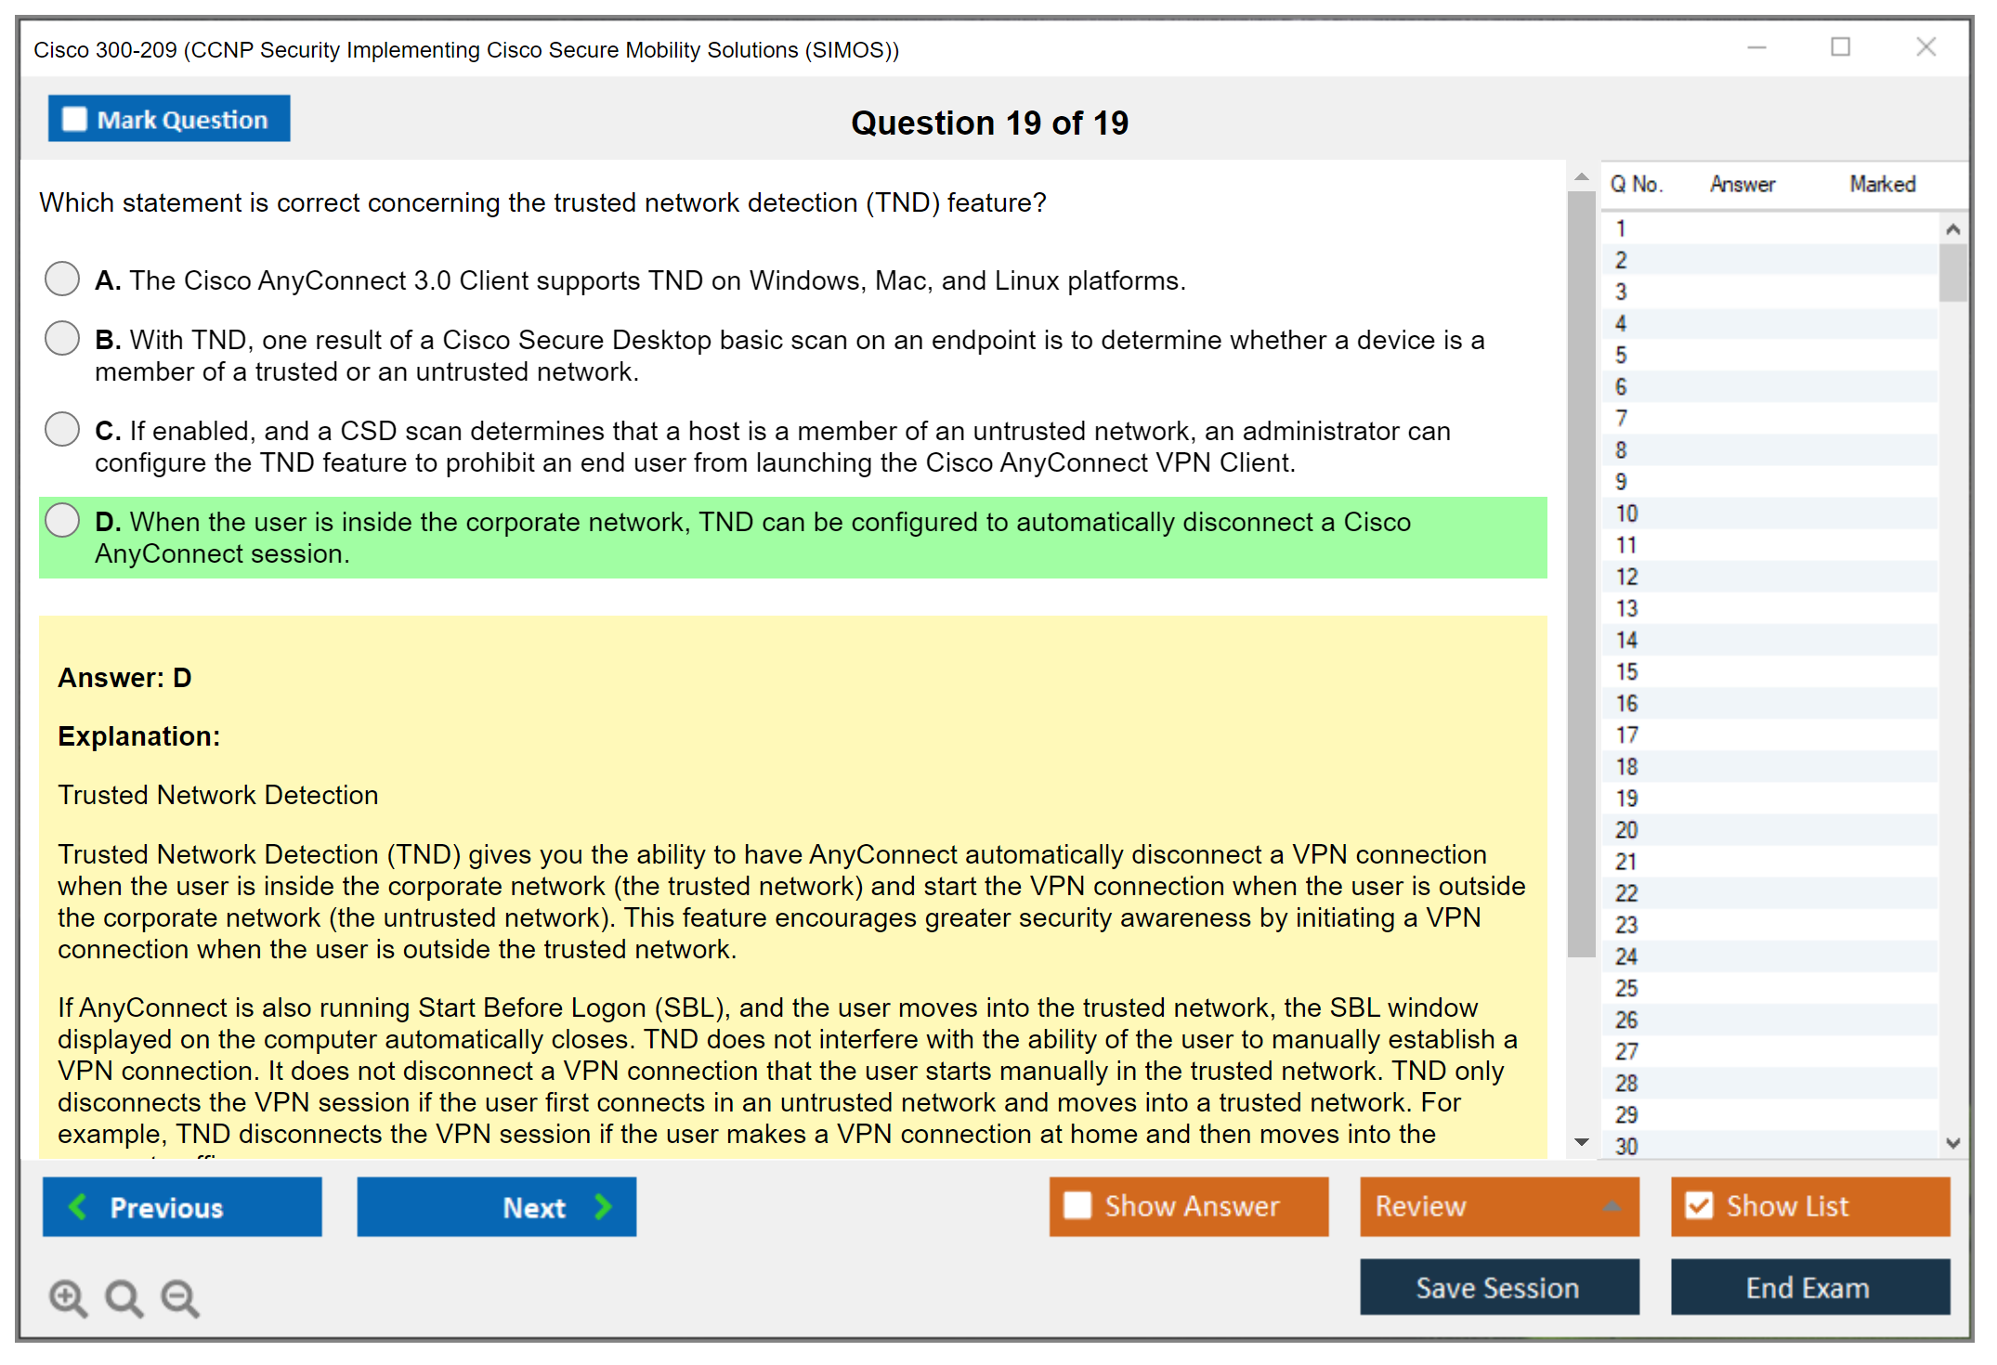
Task: Click the Save Session button
Action: 1498,1288
